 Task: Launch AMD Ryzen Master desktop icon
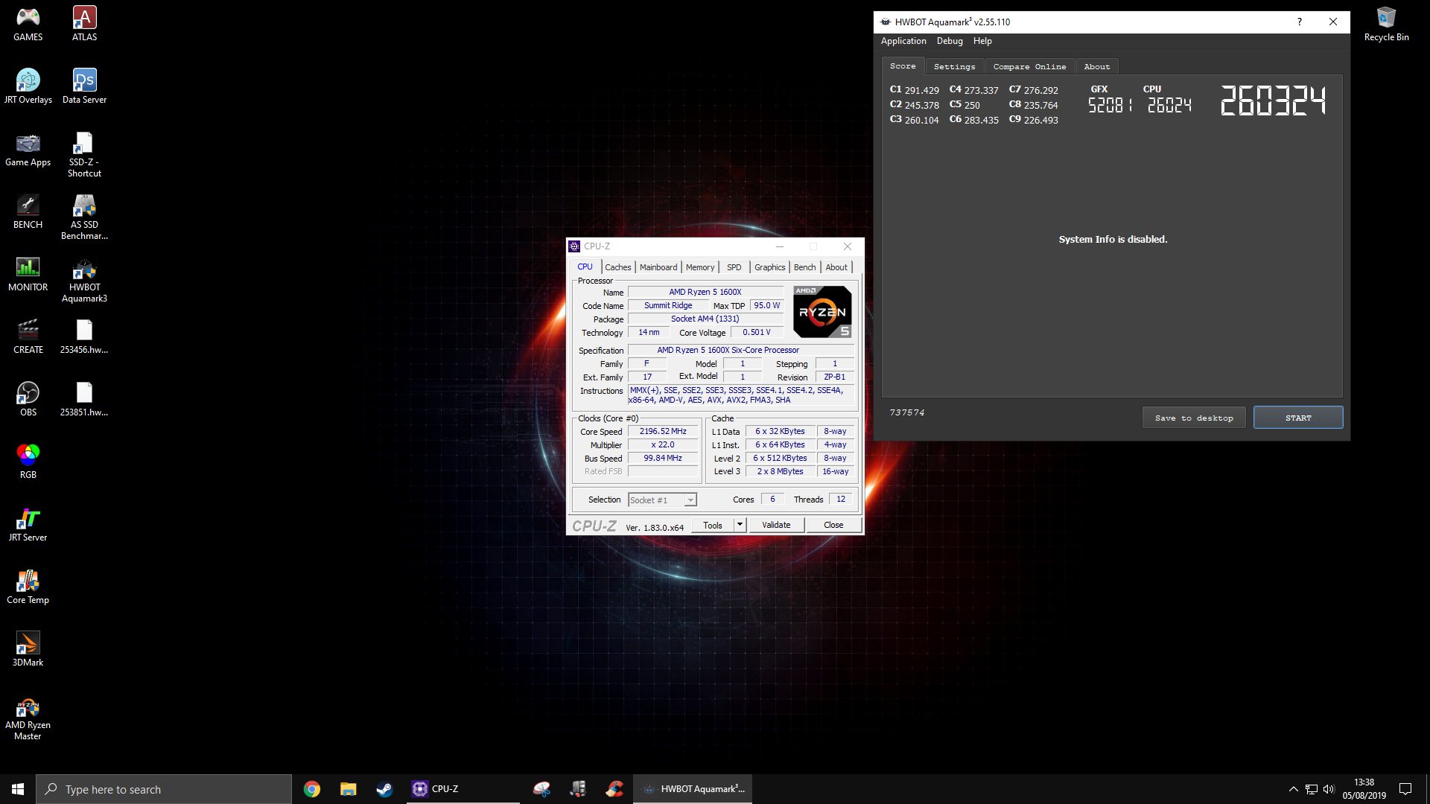pyautogui.click(x=28, y=718)
